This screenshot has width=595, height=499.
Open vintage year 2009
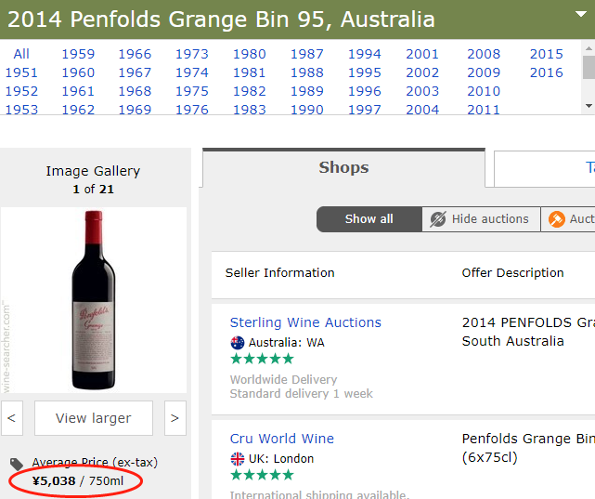[x=484, y=72]
